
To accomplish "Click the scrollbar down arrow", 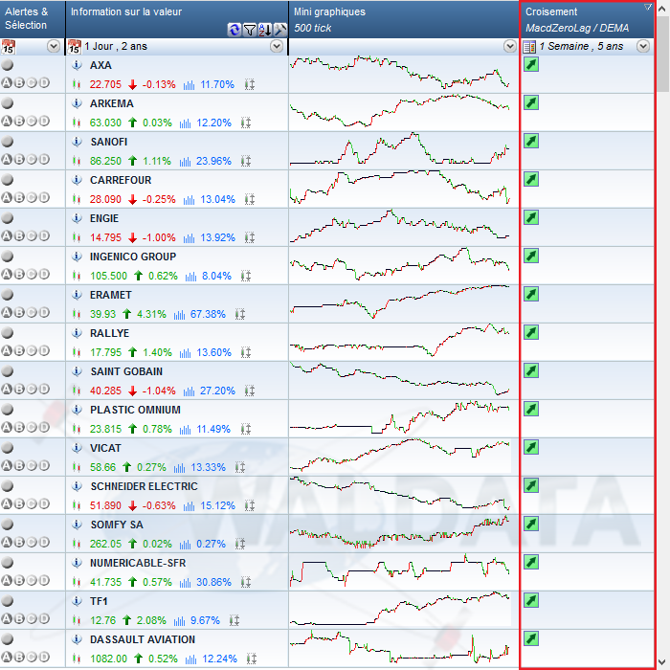I will pyautogui.click(x=662, y=663).
